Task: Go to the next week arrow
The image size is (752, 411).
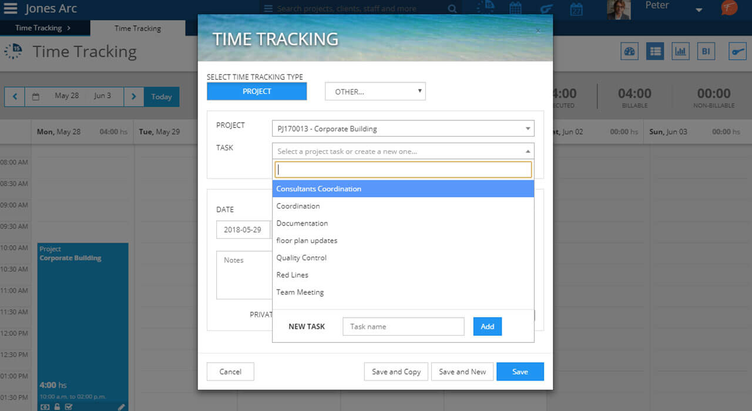Action: (134, 97)
